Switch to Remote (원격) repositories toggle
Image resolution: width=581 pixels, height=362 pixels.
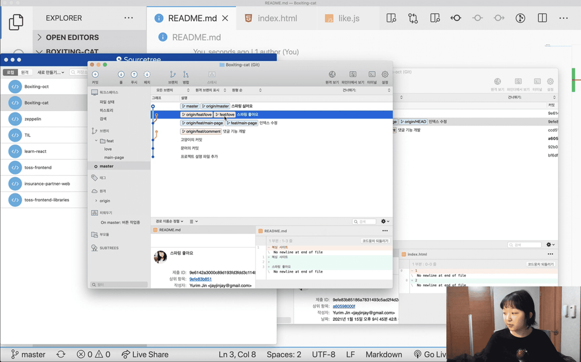pyautogui.click(x=25, y=72)
